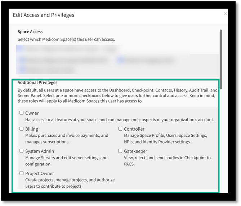The image size is (241, 206).
Task: Tick the Owner checkbox
Action: pos(22,113)
